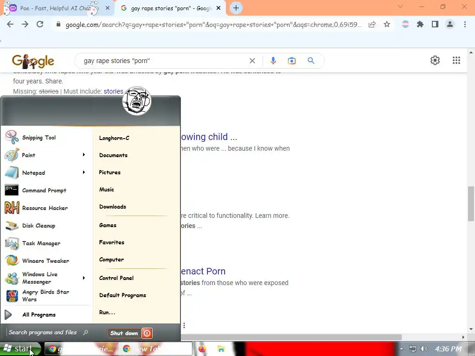Expand Windows Live Messenger submenu arrow
Image resolution: width=475 pixels, height=356 pixels.
coord(84,278)
